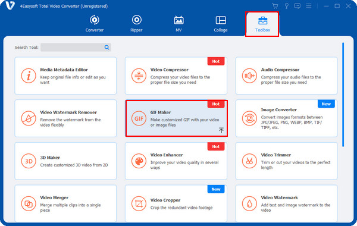This screenshot has height=226, width=357.
Task: Open Media Metadata Editor title
Action: point(64,70)
